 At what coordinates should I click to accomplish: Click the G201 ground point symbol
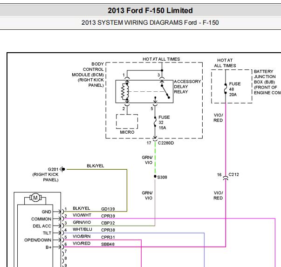[x=62, y=169]
